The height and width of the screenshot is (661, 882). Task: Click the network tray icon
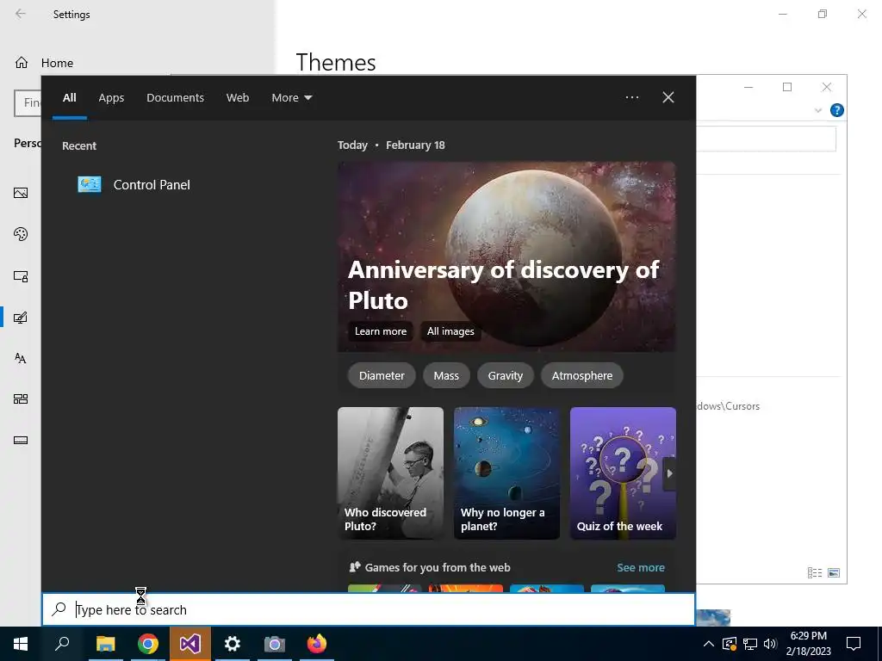750,644
